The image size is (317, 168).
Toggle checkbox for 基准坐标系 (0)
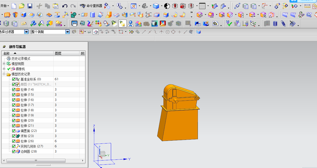point(14,79)
